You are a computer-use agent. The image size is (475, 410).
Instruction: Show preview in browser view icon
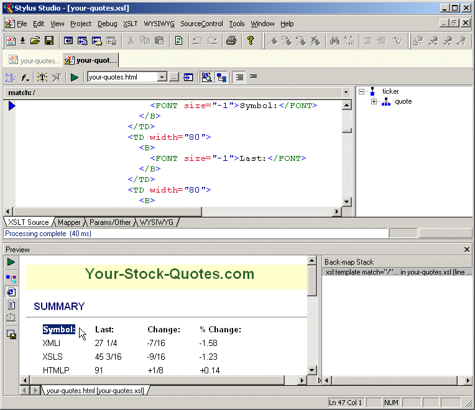click(x=11, y=292)
